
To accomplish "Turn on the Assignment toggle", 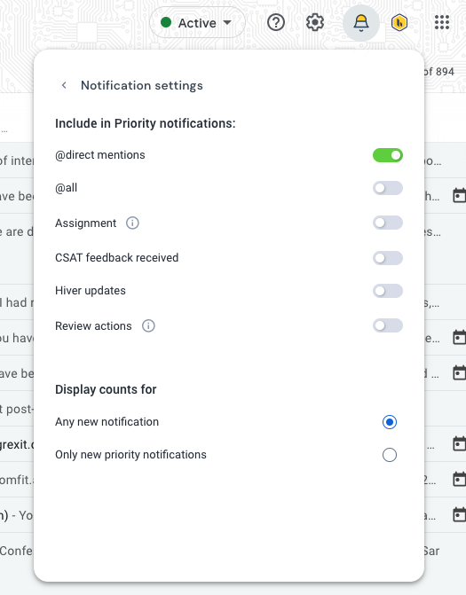I will pyautogui.click(x=388, y=223).
